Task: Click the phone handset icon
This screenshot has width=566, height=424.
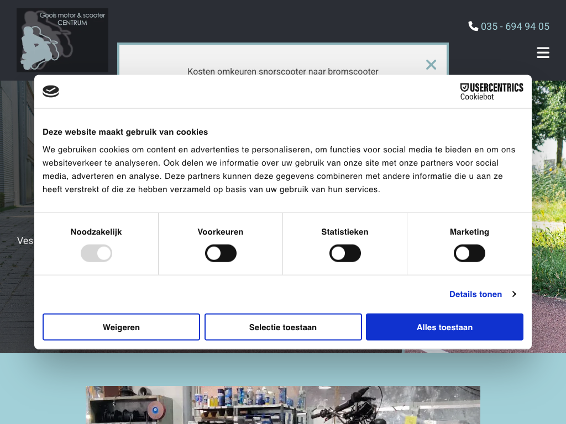Action: (x=473, y=26)
